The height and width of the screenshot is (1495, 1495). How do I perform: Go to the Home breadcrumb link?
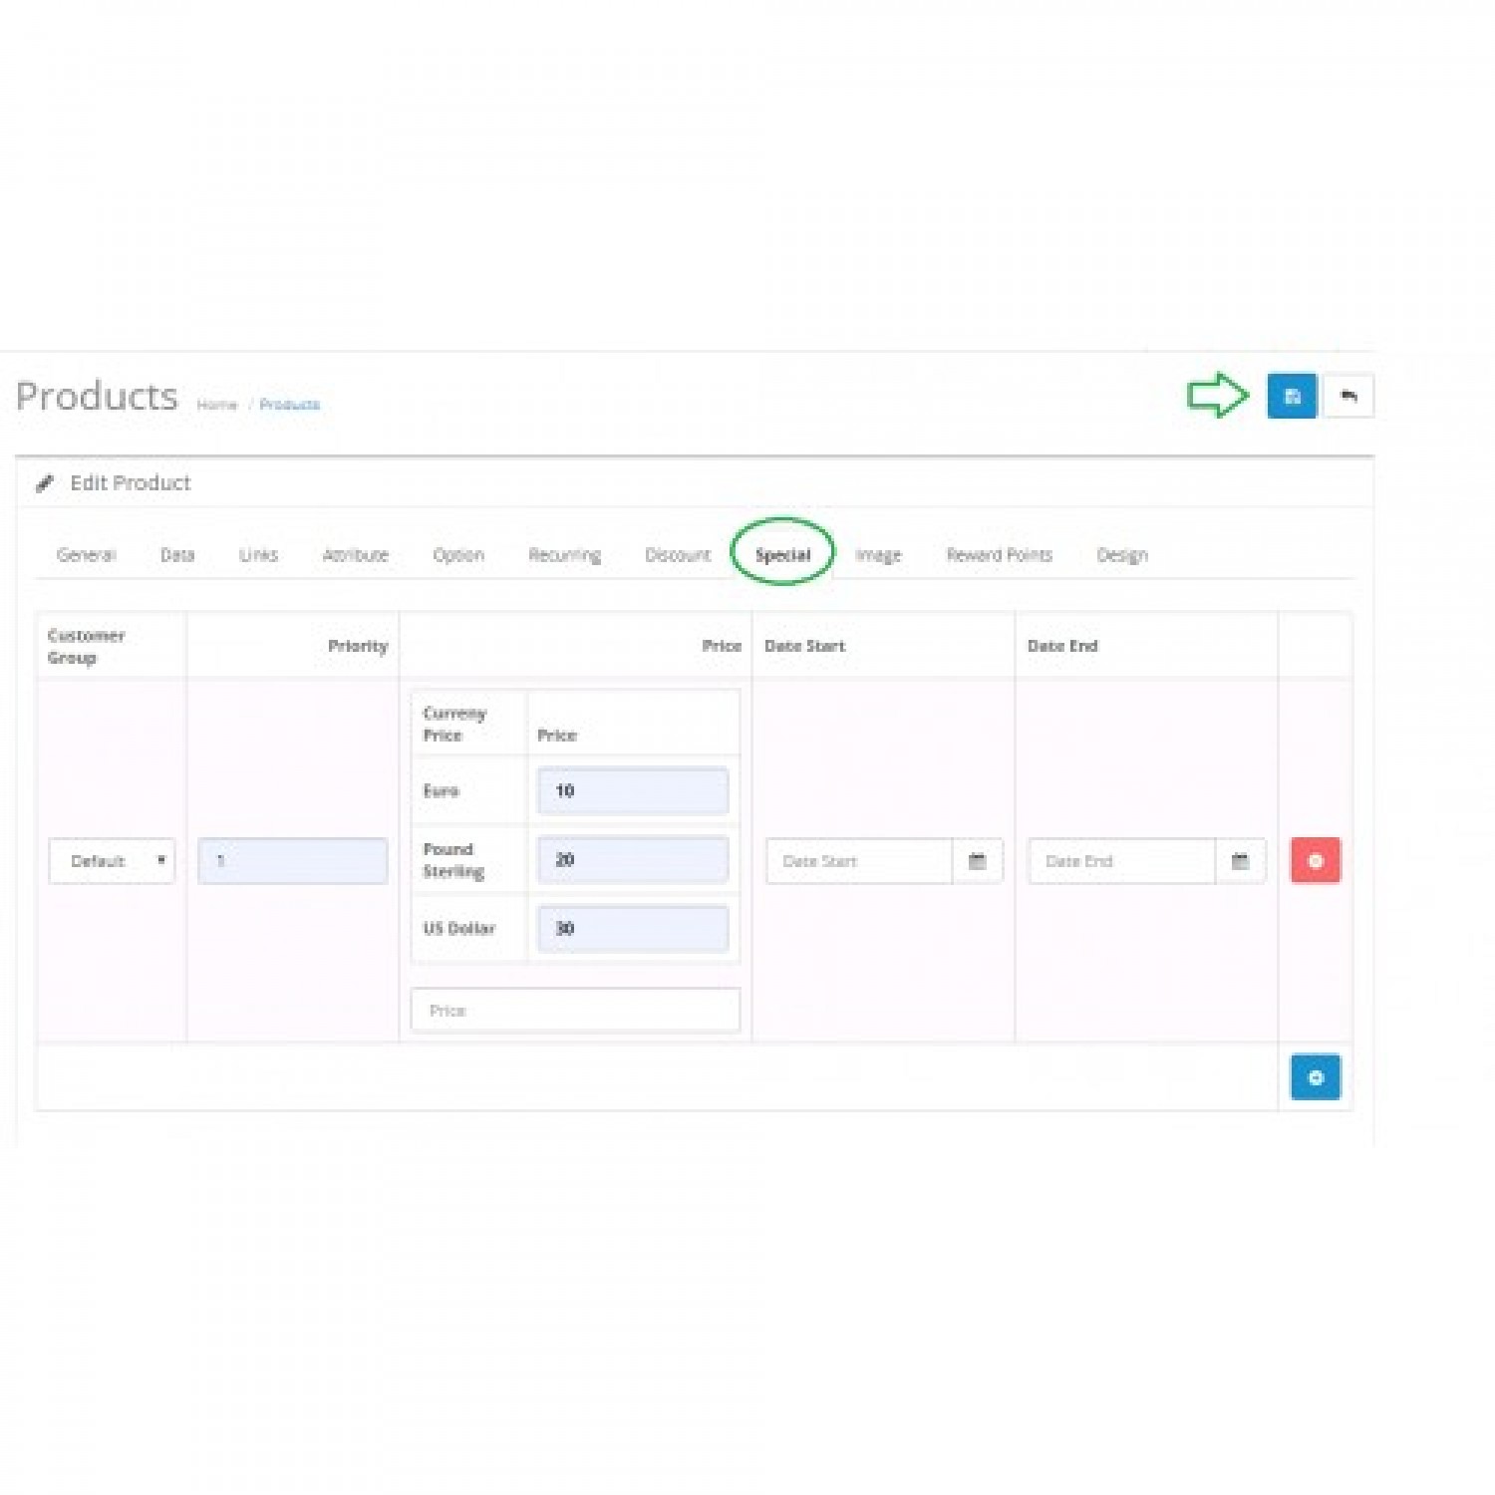[216, 405]
